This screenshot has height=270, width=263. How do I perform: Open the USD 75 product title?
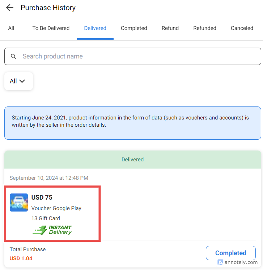42,197
